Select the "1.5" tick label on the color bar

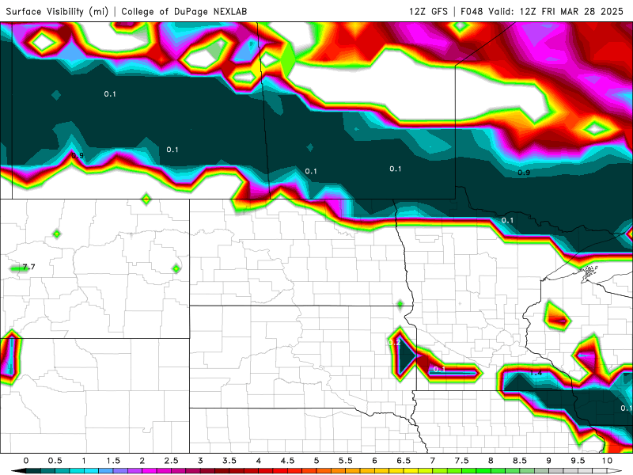[x=113, y=461]
